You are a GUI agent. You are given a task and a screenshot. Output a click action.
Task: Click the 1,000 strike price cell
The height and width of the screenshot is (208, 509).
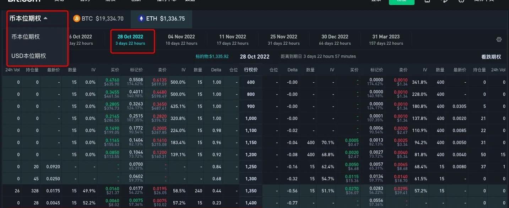[251, 119]
